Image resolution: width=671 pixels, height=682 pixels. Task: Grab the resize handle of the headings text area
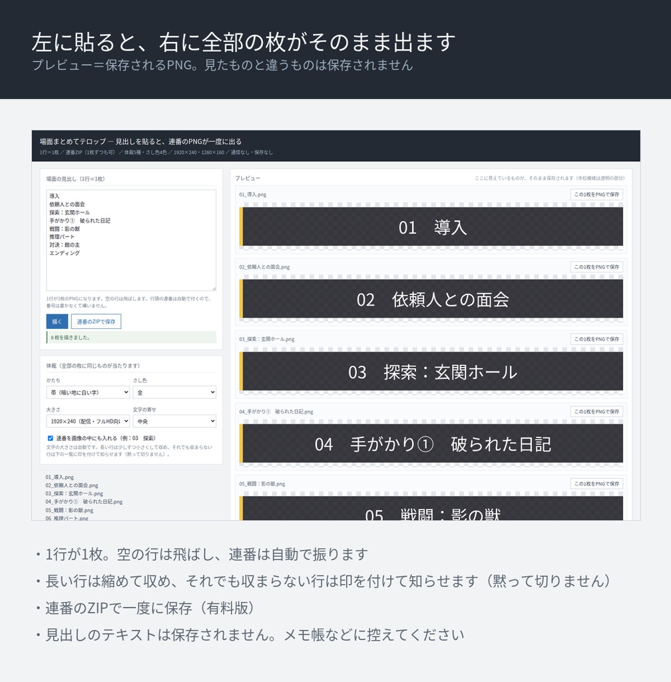pos(214,288)
